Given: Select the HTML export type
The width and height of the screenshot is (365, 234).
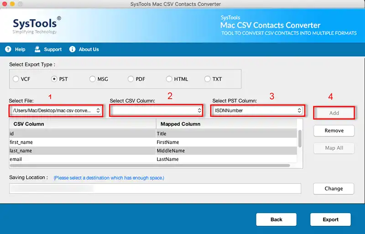Looking at the screenshot, I should (169, 79).
